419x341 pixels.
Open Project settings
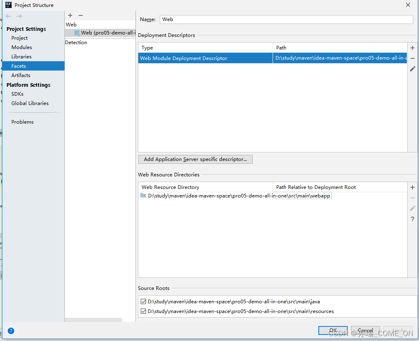19,38
